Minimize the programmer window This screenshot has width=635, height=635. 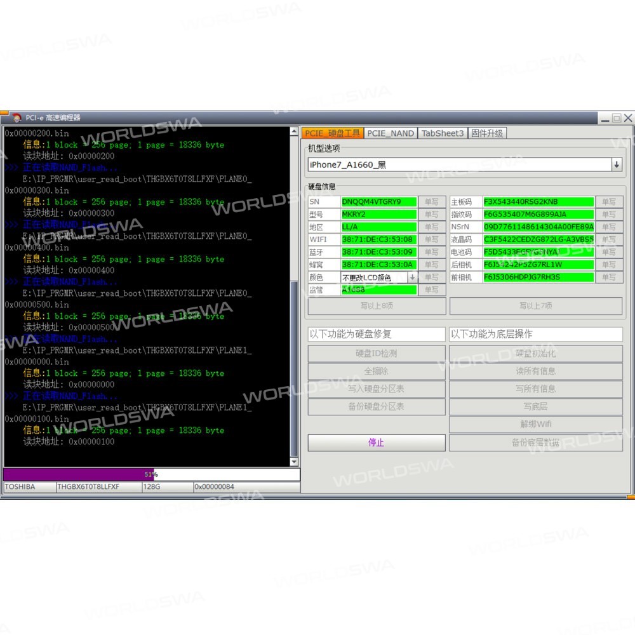pyautogui.click(x=605, y=118)
